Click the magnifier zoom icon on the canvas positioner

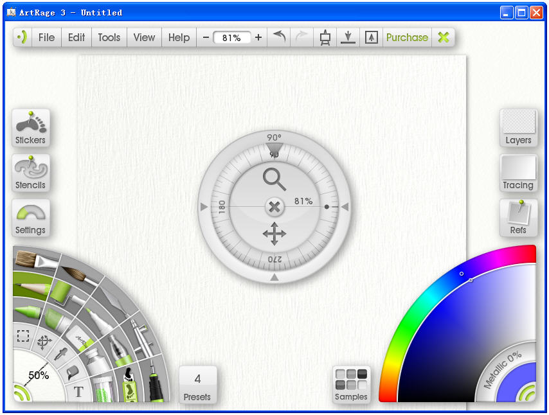pos(274,179)
